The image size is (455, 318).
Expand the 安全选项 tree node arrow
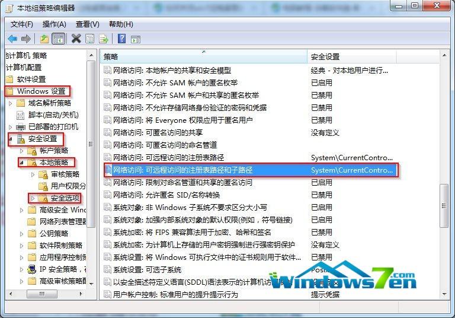[33, 198]
